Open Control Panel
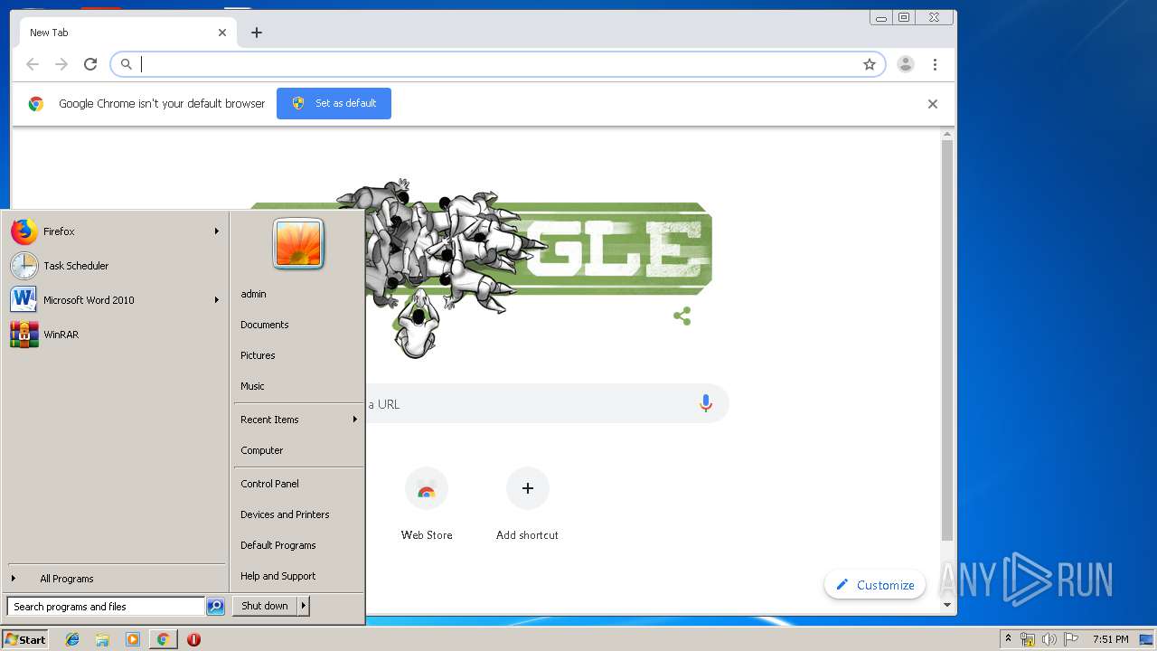Image resolution: width=1157 pixels, height=651 pixels. coord(269,484)
